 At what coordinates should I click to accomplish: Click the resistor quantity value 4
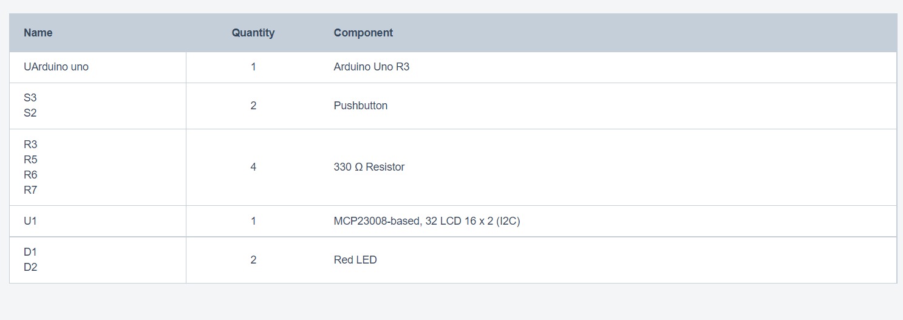pyautogui.click(x=253, y=167)
